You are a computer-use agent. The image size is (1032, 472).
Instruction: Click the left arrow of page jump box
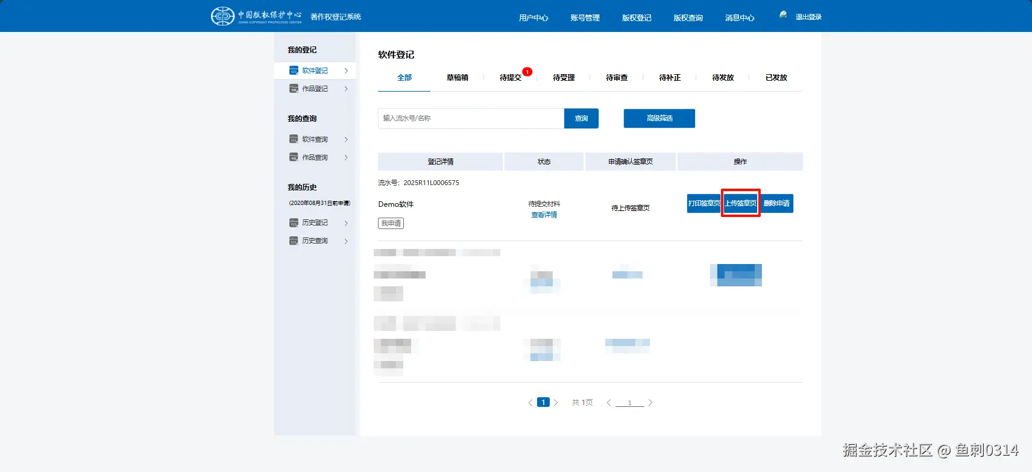pos(609,403)
